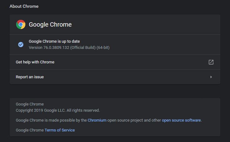Open the Get help with Chrome row
Screen dimensions: 230x142
click(115, 62)
